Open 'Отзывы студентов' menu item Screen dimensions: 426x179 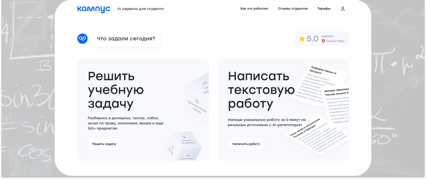click(x=293, y=9)
